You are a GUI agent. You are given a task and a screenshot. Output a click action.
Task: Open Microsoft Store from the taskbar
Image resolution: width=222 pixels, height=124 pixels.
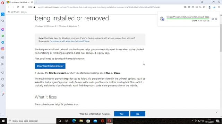(88, 121)
